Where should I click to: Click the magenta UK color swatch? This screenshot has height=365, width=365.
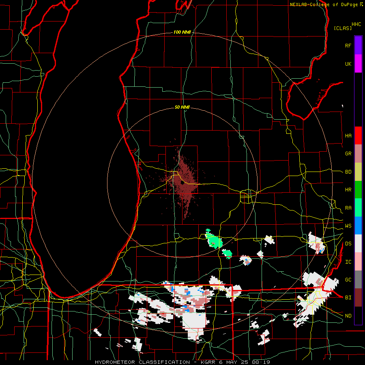click(358, 63)
